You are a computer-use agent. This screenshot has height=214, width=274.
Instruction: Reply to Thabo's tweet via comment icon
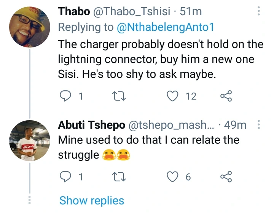pyautogui.click(x=65, y=96)
